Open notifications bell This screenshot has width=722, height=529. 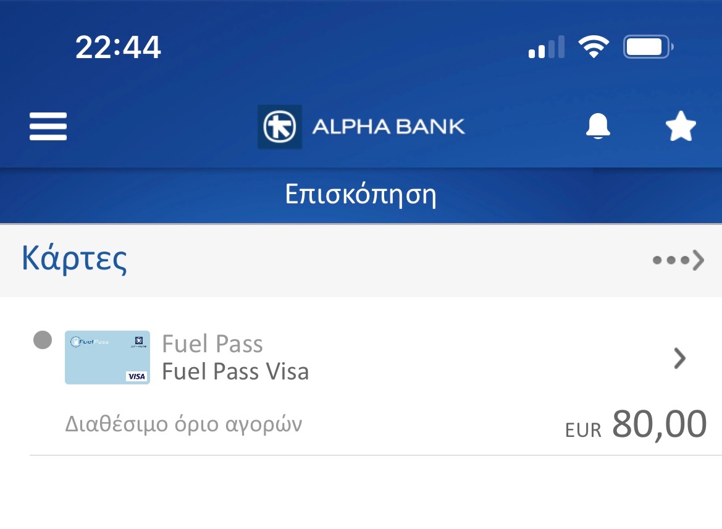[598, 126]
